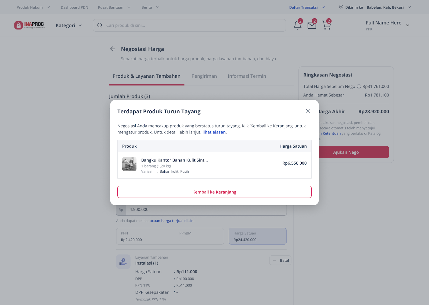Open the lihat alasan link
This screenshot has height=305, width=429.
point(214,132)
